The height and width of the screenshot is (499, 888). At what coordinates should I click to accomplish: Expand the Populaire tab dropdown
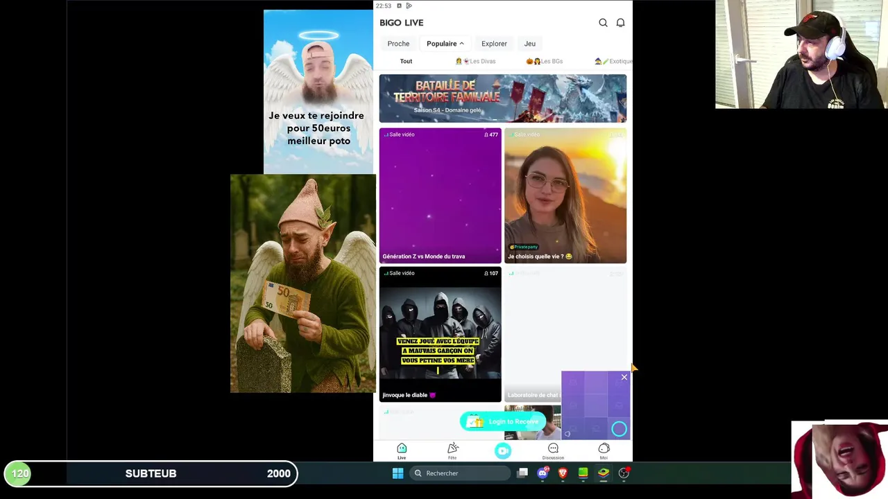tap(445, 44)
